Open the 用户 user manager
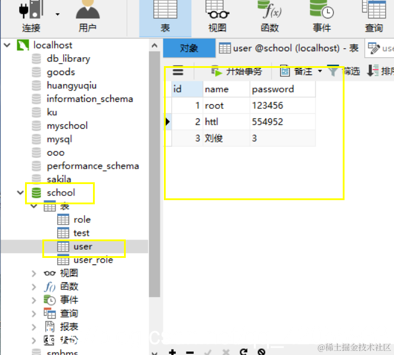Viewport: 394px width, 355px height. 88,17
